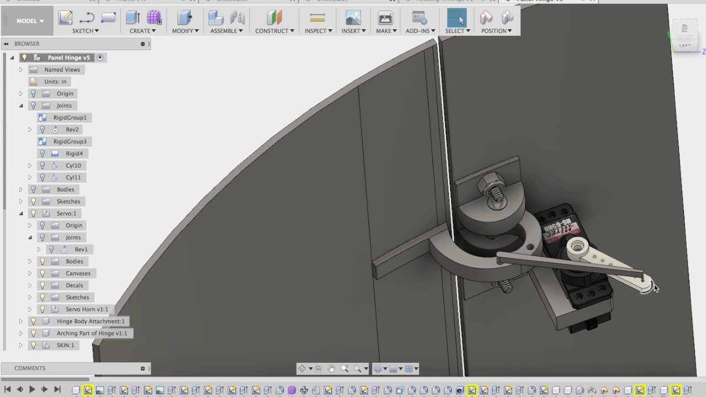Image resolution: width=706 pixels, height=397 pixels.
Task: Expand the Rev1 joint node
Action: pyautogui.click(x=39, y=249)
